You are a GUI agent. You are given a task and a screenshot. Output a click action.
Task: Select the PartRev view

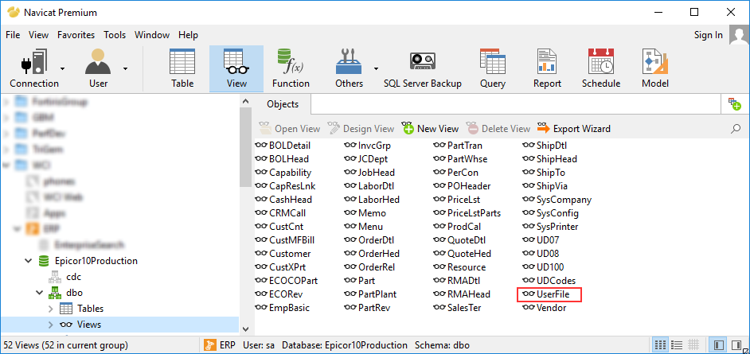pos(367,308)
